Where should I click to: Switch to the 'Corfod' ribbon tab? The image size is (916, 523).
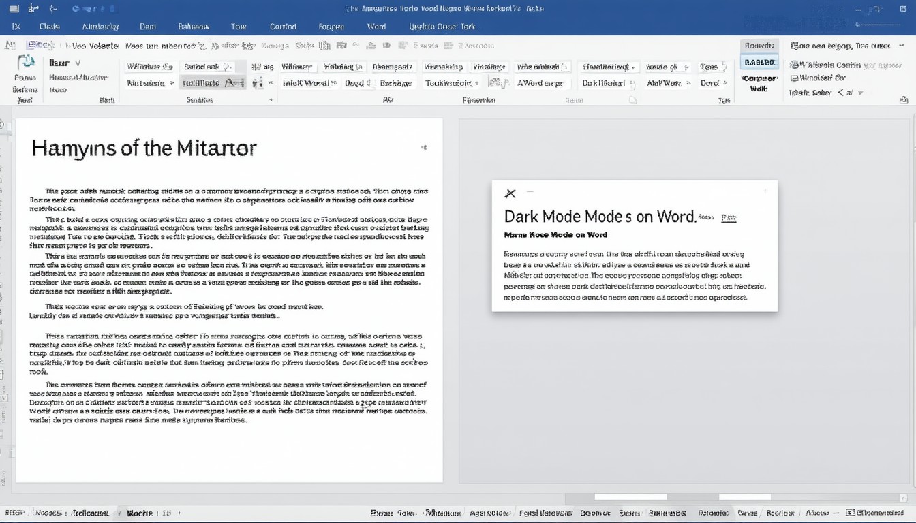[x=283, y=27]
